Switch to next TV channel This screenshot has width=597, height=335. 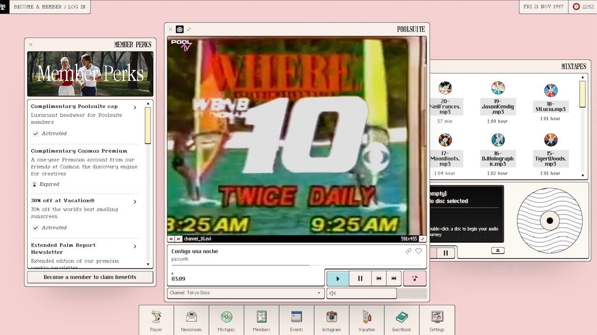(179, 239)
